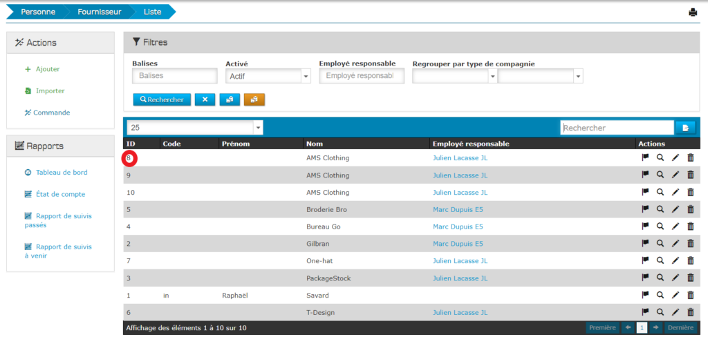Click the flag icon for Broderie Bro
The image size is (708, 346).
click(x=645, y=209)
